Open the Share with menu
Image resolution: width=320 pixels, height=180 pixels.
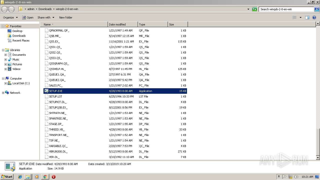tap(46, 17)
